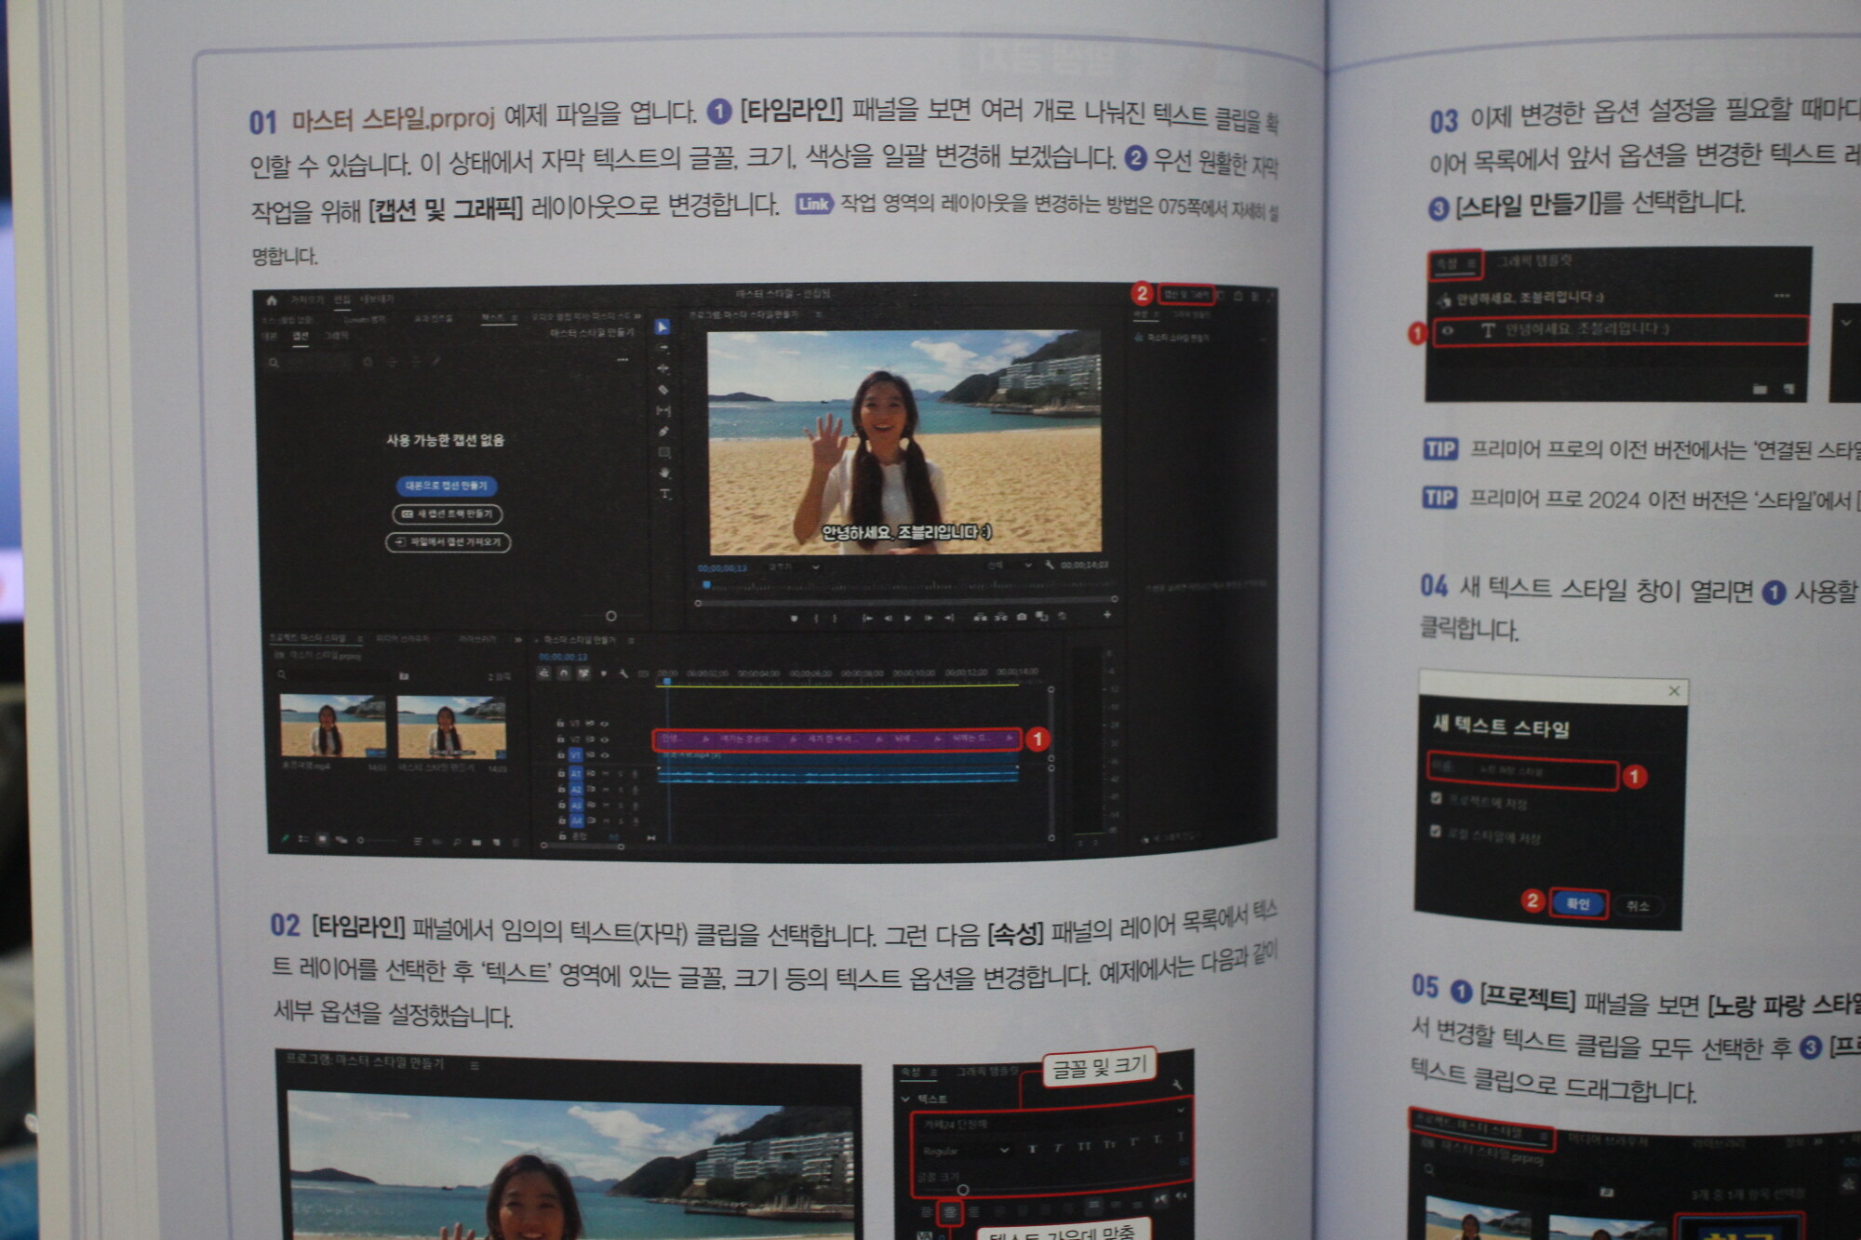Screen dimensions: 1861x1240
Task: Click the Faux Bold (T) icon
Action: tap(1032, 1149)
